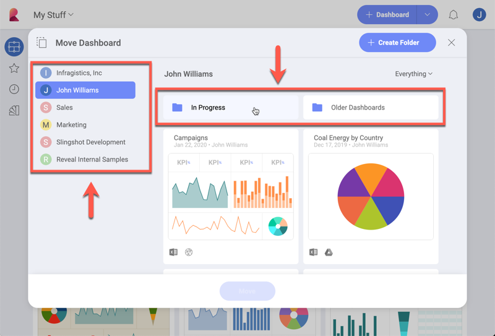Open the Recents clock icon in sidebar
Screen dimensions: 495x336
[14, 90]
